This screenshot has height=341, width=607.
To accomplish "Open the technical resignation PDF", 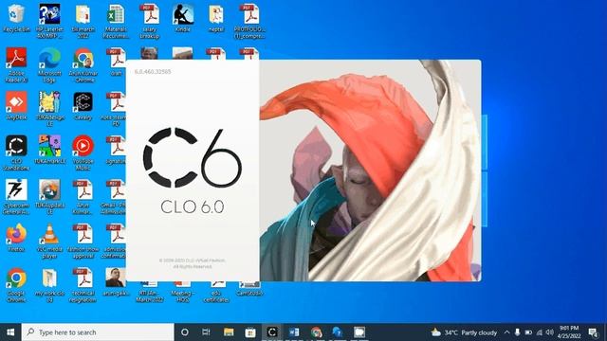I will (83, 285).
